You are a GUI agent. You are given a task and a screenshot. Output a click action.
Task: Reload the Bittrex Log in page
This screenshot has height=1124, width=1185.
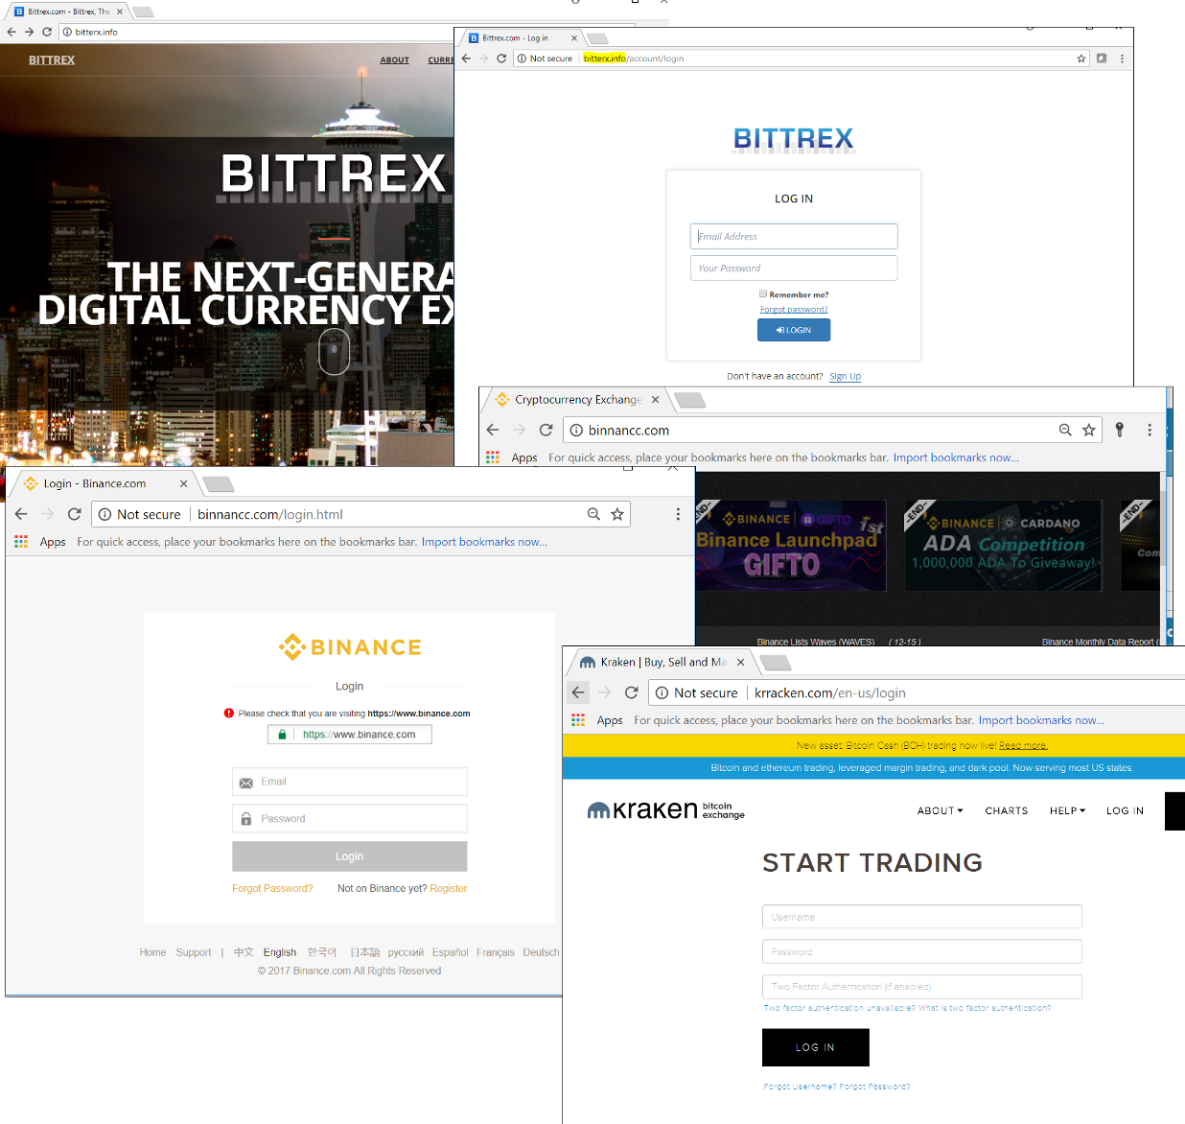coord(501,59)
